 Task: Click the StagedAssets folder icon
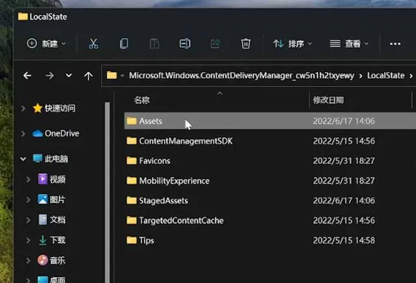coord(132,200)
